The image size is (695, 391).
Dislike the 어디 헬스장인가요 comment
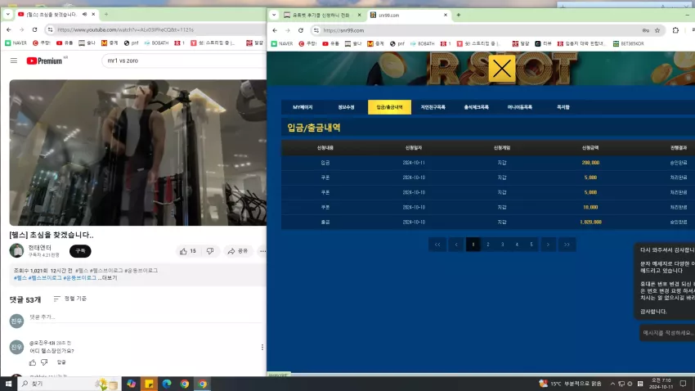point(44,362)
